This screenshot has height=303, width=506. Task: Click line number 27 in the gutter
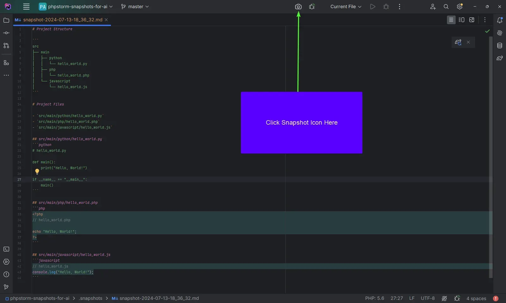pos(19,180)
